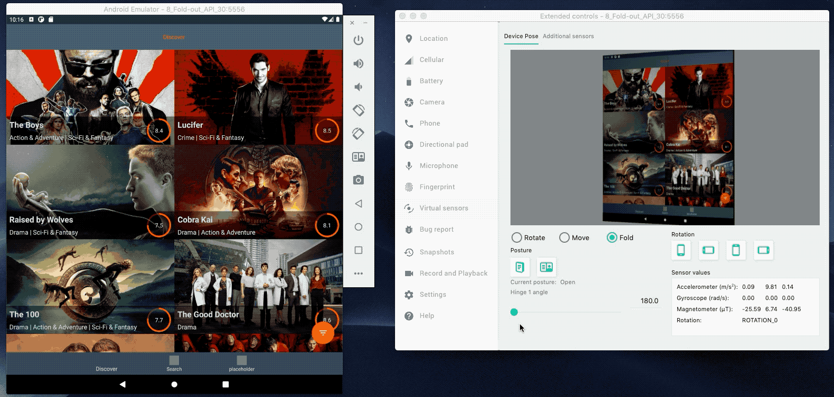Tap the orange filter floating button
The height and width of the screenshot is (397, 834).
click(323, 333)
